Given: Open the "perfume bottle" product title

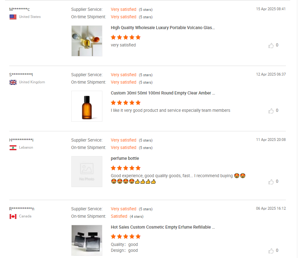Looking at the screenshot, I should coord(125,158).
